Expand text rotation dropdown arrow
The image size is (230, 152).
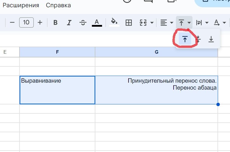click(x=224, y=23)
